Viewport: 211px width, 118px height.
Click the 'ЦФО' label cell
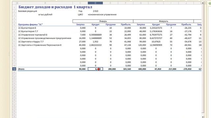click(x=80, y=14)
